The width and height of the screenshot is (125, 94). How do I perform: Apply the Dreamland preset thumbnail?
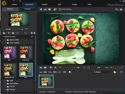pos(26,52)
